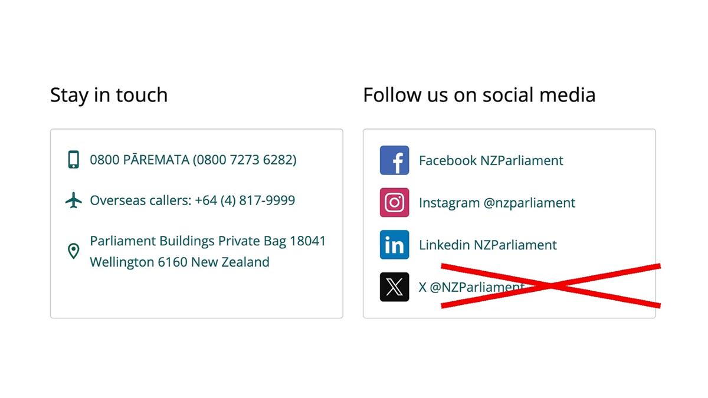Click blank space right of Facebook NZParliament
The height and width of the screenshot is (398, 708).
608,160
